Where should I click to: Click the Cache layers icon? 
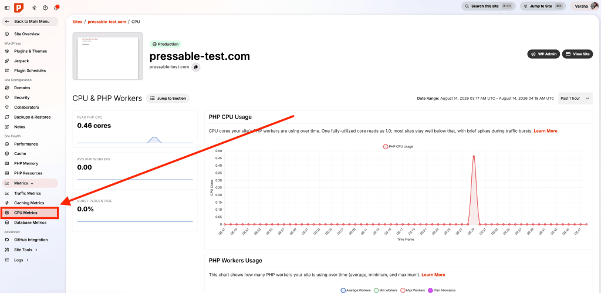pyautogui.click(x=7, y=154)
